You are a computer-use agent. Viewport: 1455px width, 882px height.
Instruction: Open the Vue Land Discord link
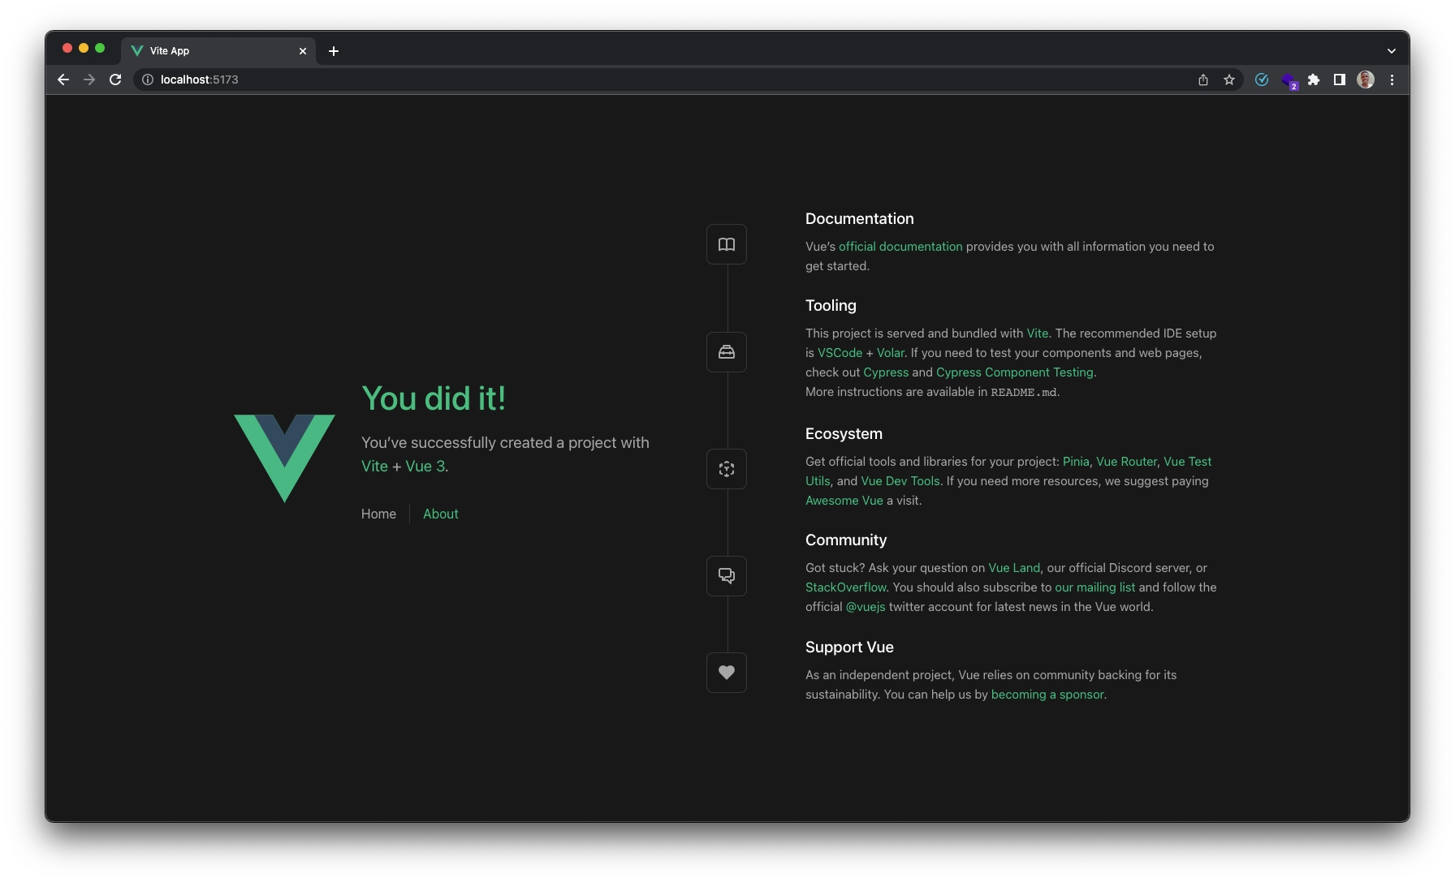point(1013,568)
